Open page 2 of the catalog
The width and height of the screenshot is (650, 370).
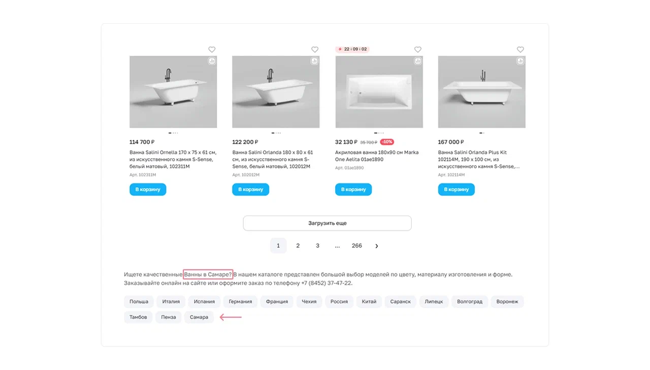[x=298, y=246]
